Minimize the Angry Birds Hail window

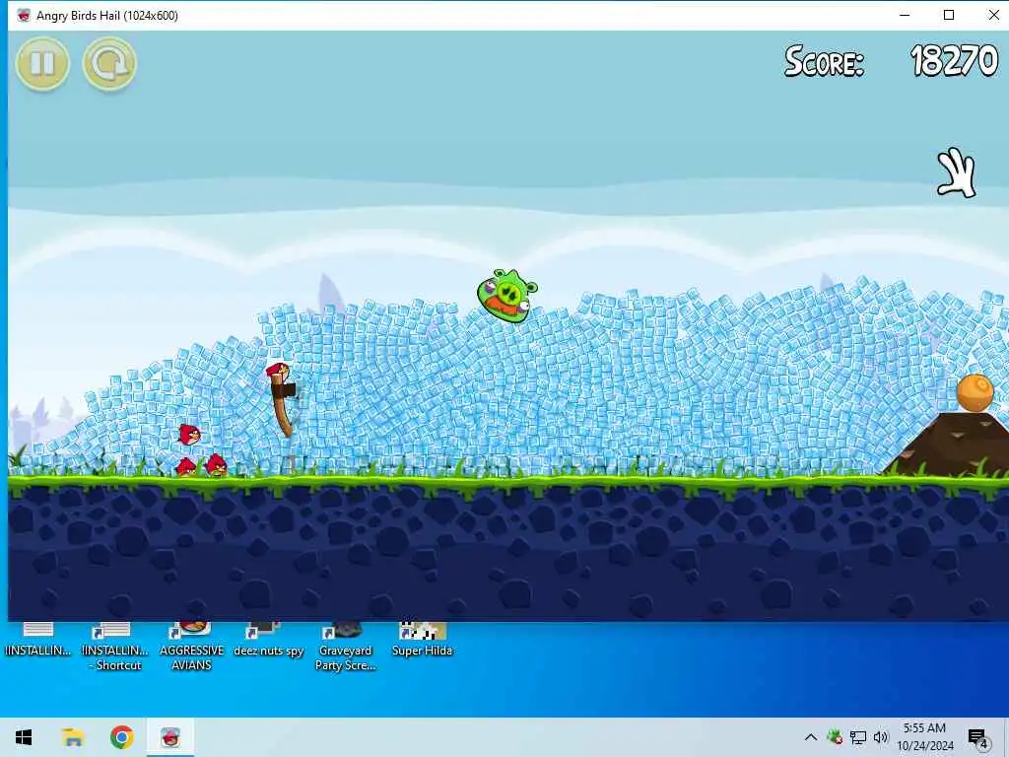(x=905, y=15)
